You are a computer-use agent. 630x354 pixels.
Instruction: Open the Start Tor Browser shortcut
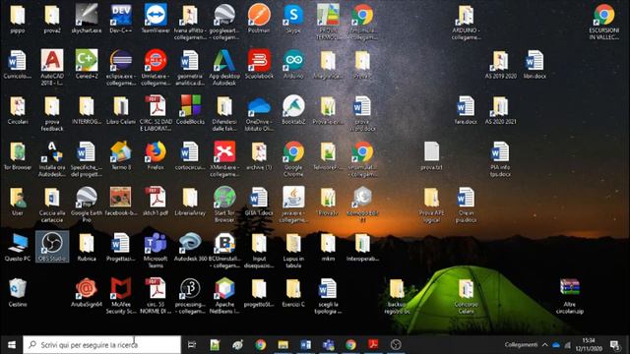pyautogui.click(x=224, y=205)
